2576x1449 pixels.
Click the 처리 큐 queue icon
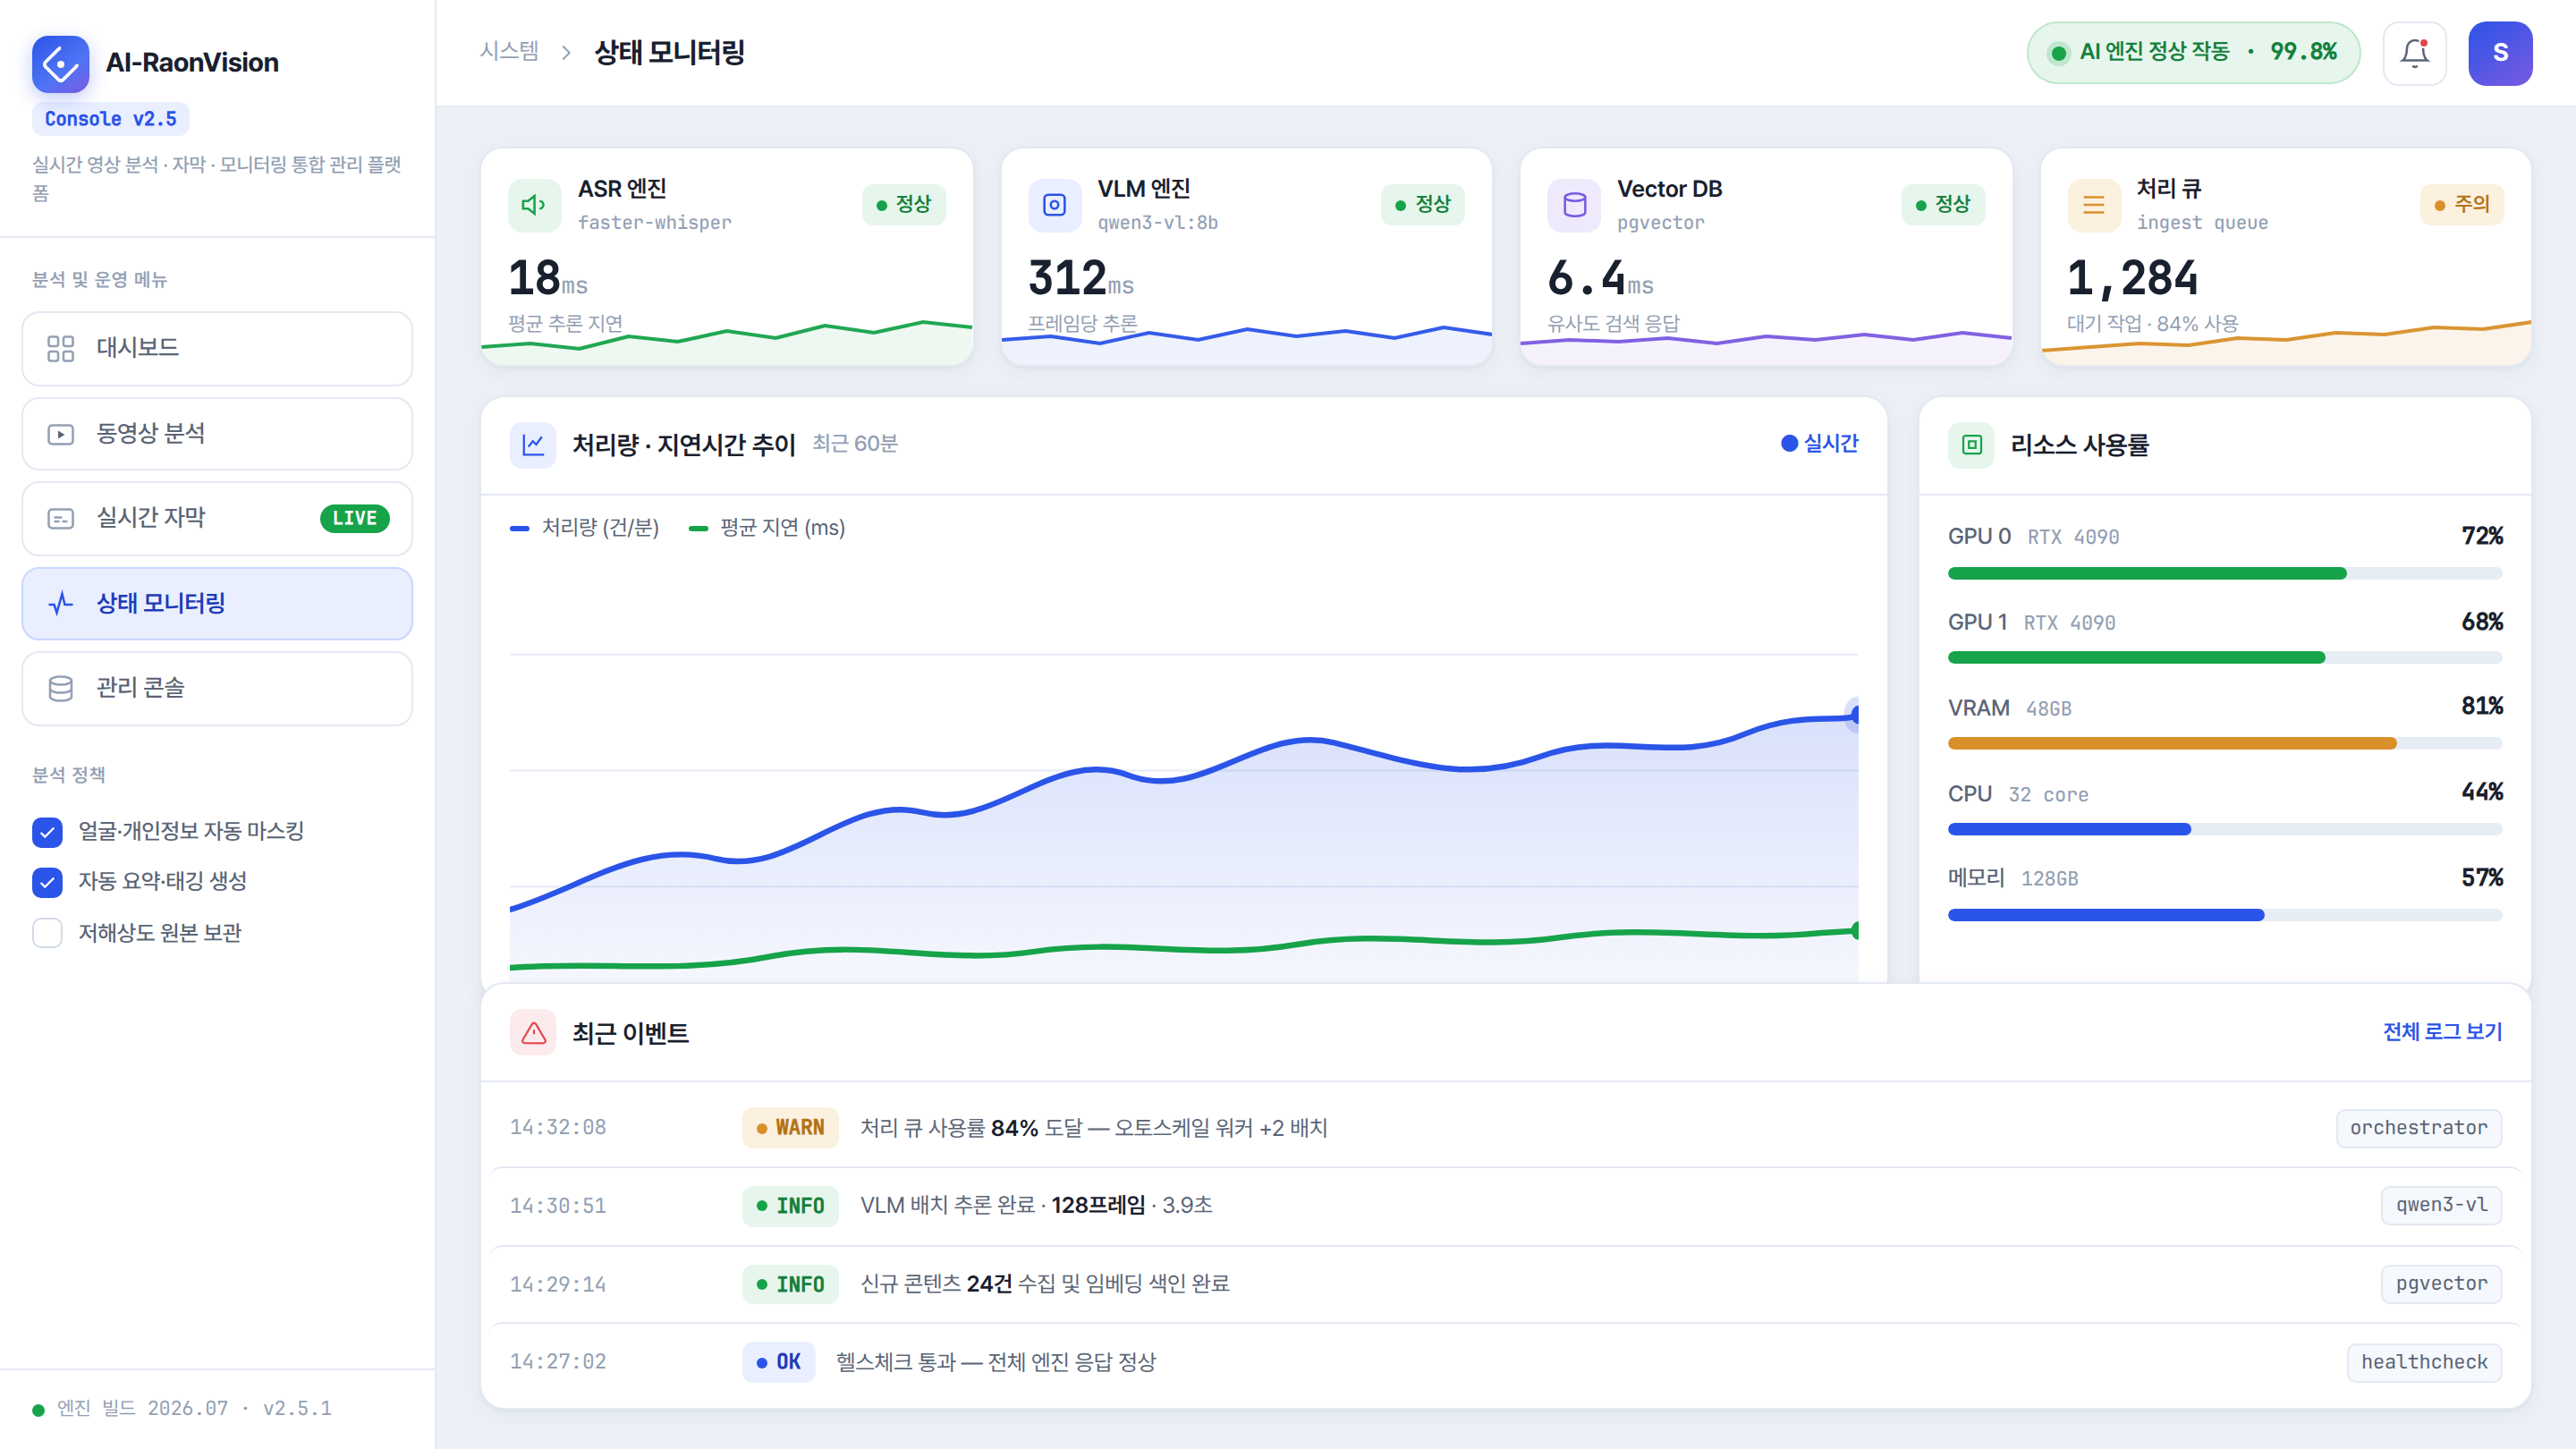pos(2093,205)
